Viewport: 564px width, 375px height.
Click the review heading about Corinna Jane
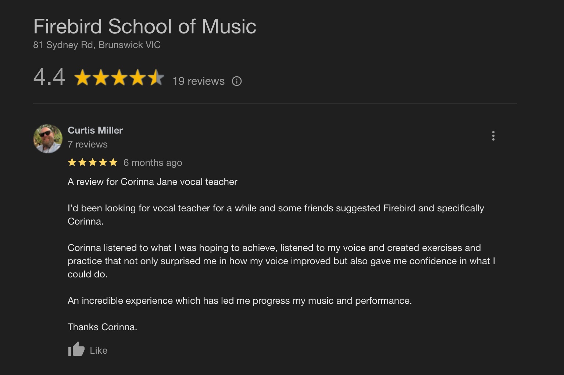point(153,182)
